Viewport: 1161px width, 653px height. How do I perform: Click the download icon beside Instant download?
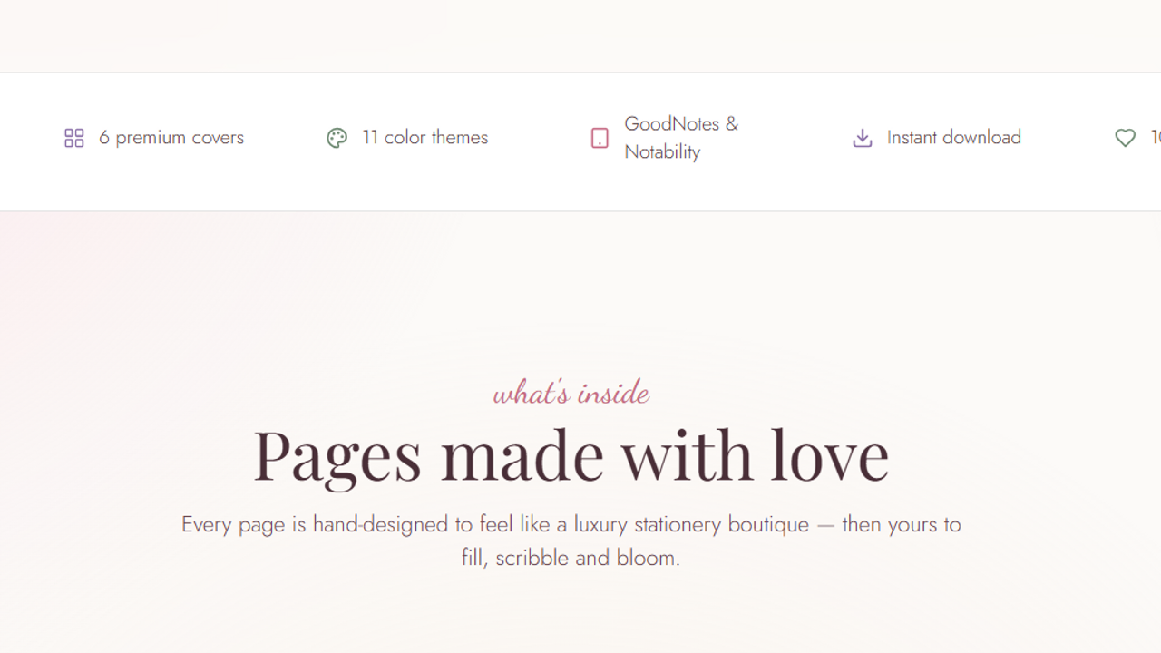863,138
